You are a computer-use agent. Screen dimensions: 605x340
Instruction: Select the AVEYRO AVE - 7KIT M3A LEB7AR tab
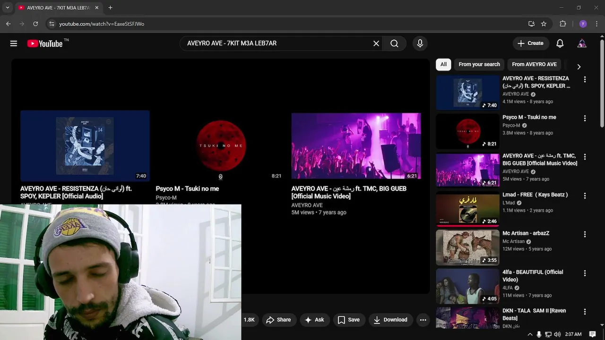coord(59,8)
